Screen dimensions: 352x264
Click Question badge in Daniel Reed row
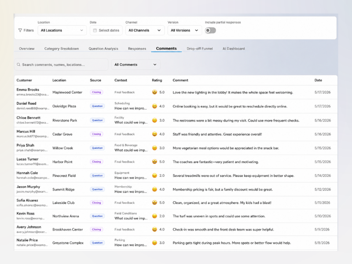pos(97,106)
